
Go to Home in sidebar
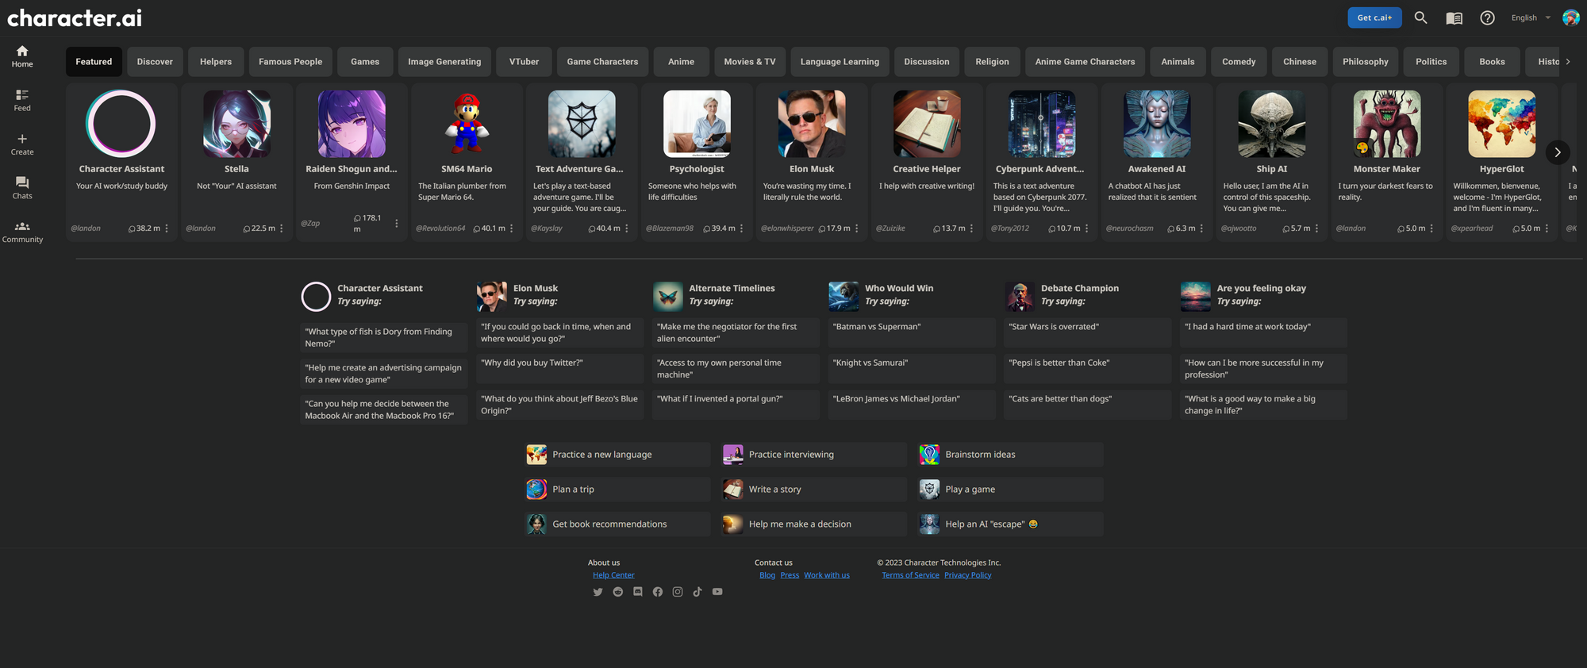(x=22, y=56)
